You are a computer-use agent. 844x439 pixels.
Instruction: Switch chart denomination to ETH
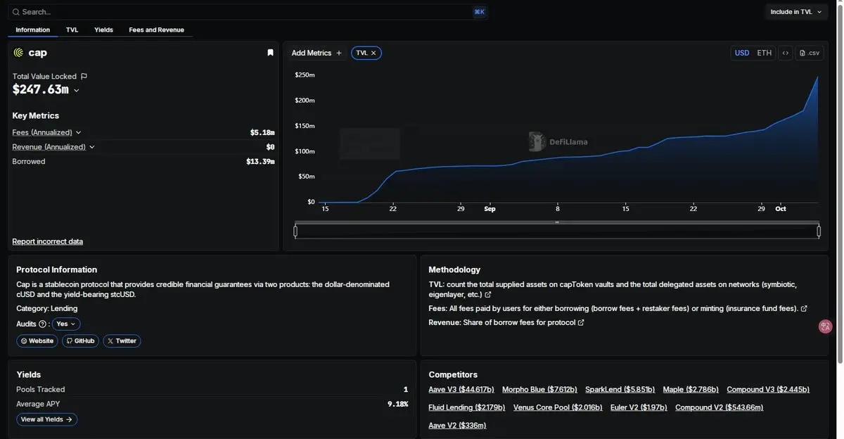point(764,53)
